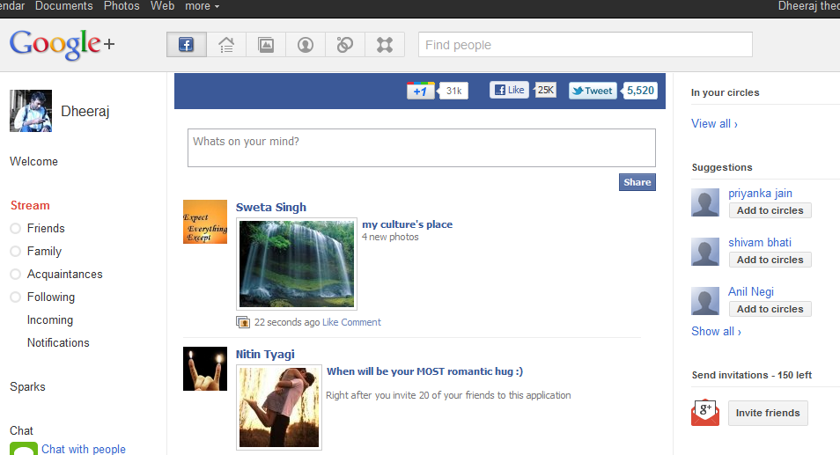
Task: Select the Family stream circle
Action: coord(16,252)
